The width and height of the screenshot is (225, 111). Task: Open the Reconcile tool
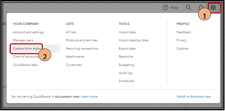tap(126, 57)
